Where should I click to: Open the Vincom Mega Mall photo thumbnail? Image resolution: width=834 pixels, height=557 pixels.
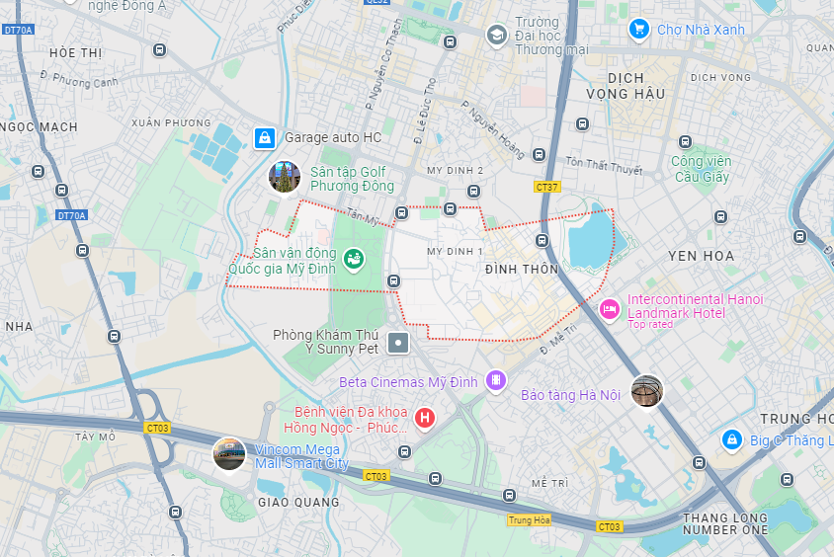tap(229, 454)
